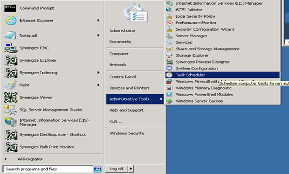Open SQL Server Management Studio icon
The image size is (289, 174).
(x=11, y=110)
